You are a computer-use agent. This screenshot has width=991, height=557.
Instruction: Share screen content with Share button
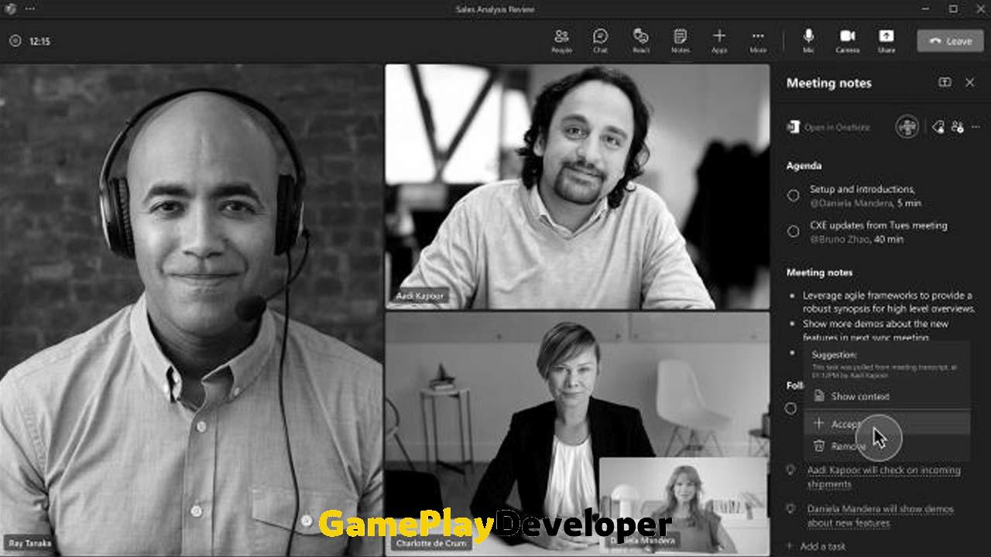pyautogui.click(x=886, y=41)
